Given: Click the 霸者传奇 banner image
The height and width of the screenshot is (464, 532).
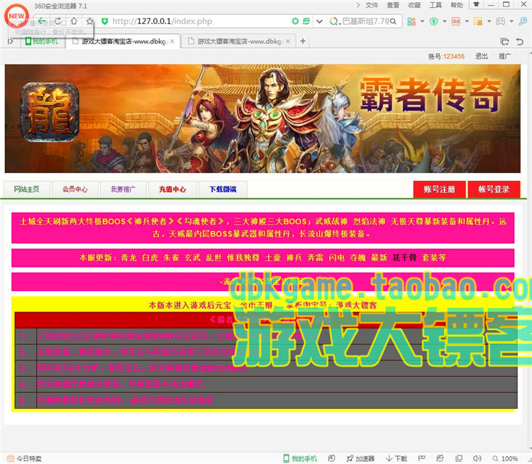Looking at the screenshot, I should (x=262, y=118).
